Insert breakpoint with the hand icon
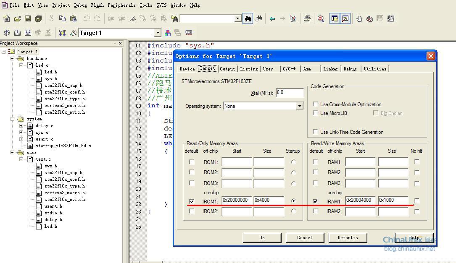 pyautogui.click(x=359, y=19)
